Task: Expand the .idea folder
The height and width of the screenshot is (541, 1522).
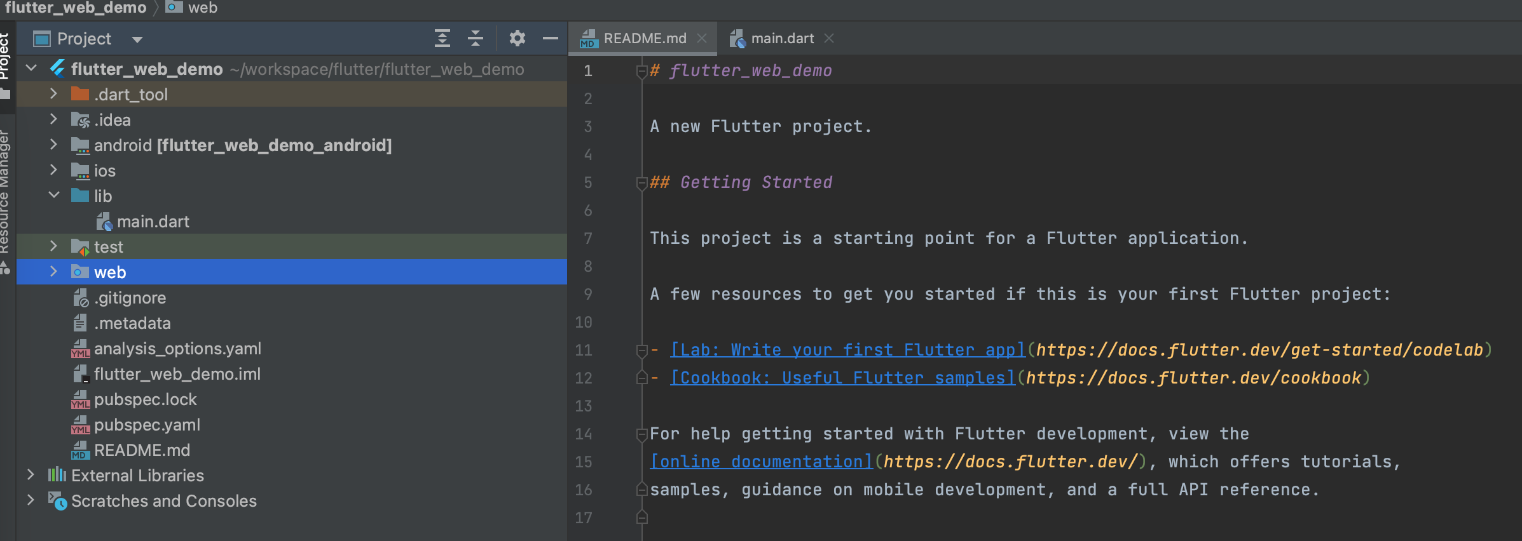Action: [53, 119]
